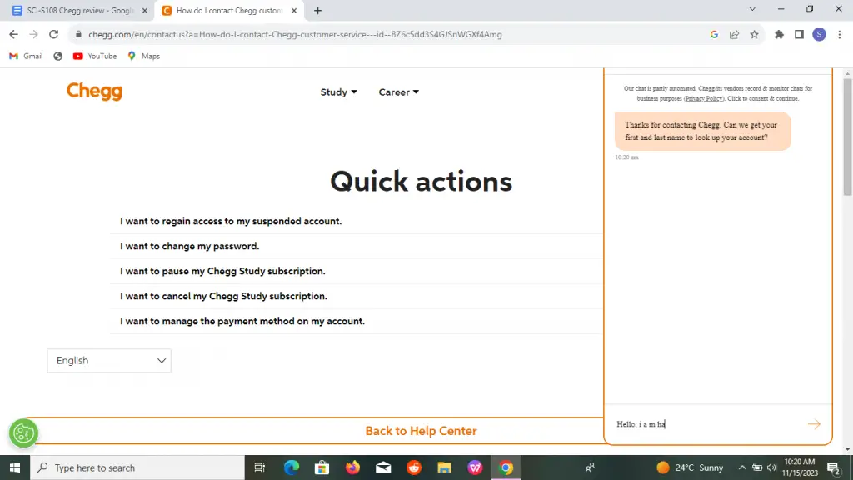Open the Privacy Policy link in chat
Image resolution: width=853 pixels, height=480 pixels.
pyautogui.click(x=704, y=98)
